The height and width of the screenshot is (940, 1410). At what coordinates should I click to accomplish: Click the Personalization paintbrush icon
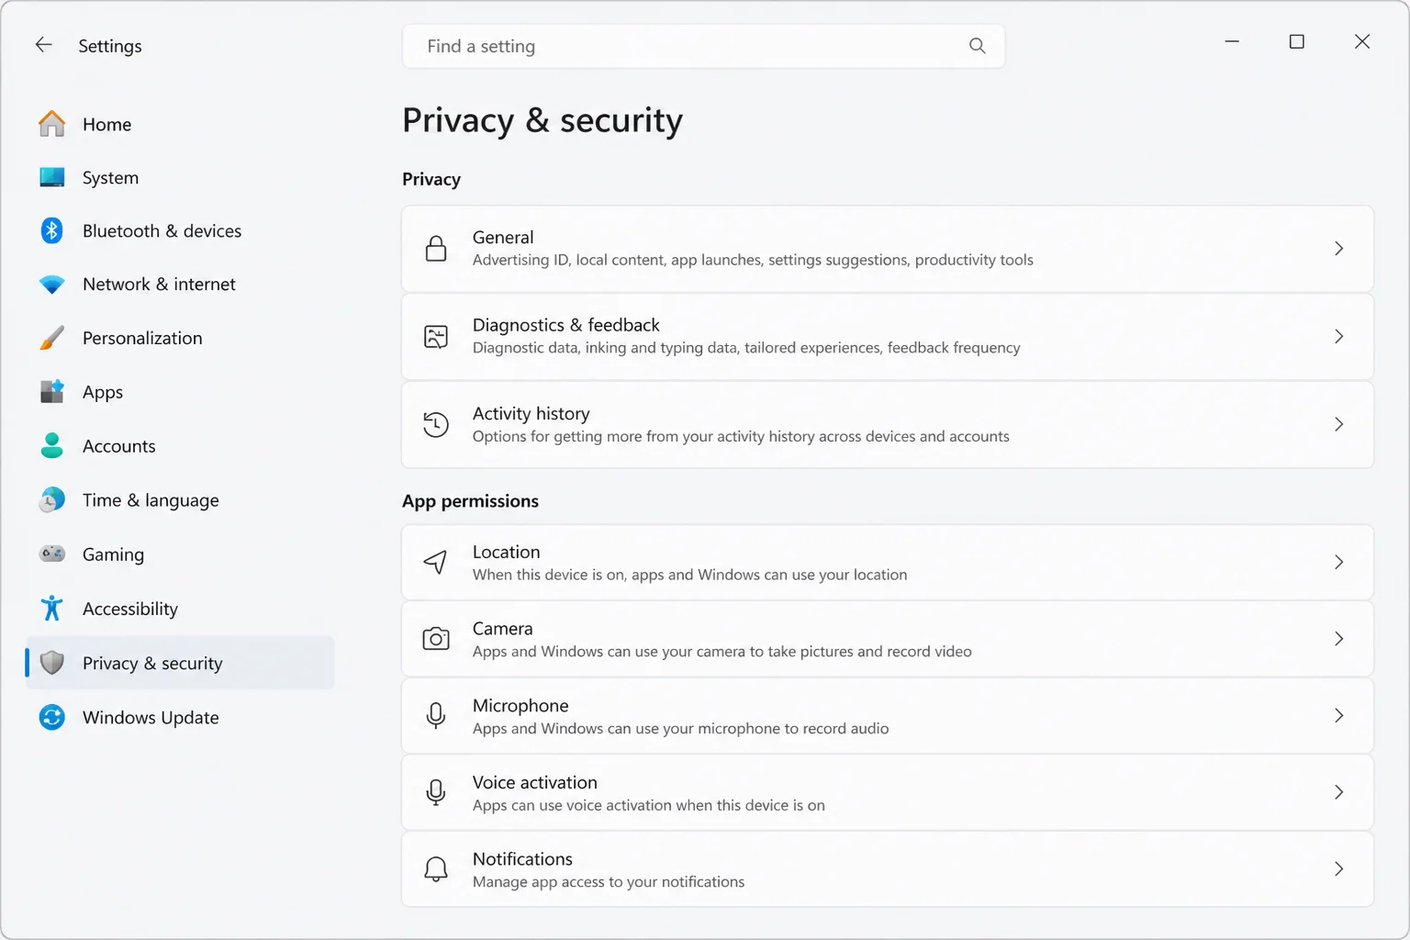[52, 338]
